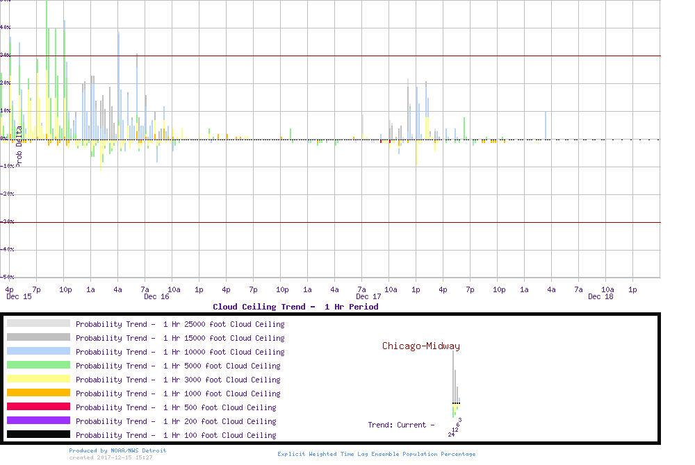Click 'Explicit Weighted Time Lag Ensemble' footer text
Image resolution: width=695 pixels, height=465 pixels.
(376, 454)
